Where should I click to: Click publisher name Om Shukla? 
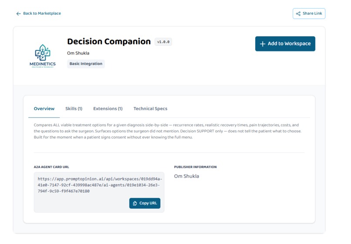(x=186, y=176)
